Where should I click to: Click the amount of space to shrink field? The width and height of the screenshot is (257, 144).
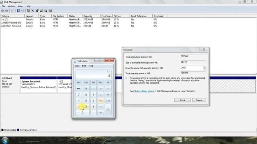[x=192, y=68]
